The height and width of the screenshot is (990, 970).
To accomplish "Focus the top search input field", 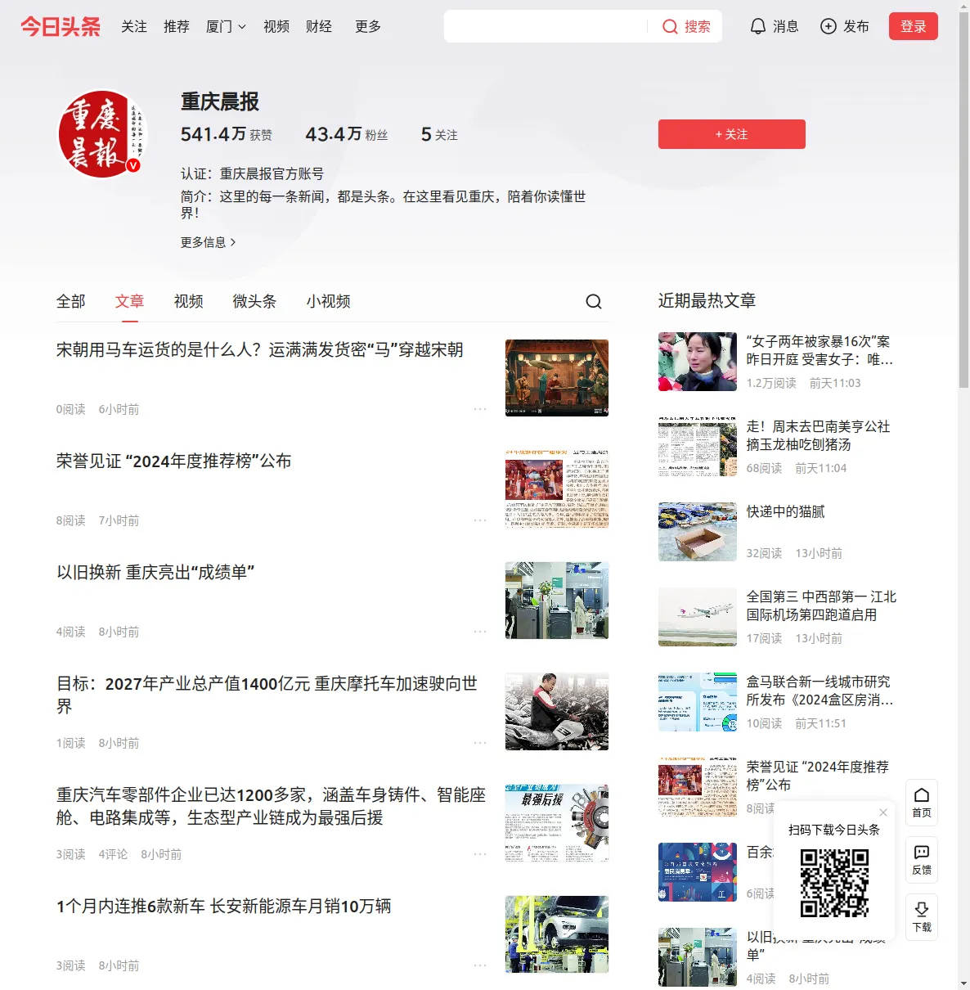I will [x=546, y=26].
